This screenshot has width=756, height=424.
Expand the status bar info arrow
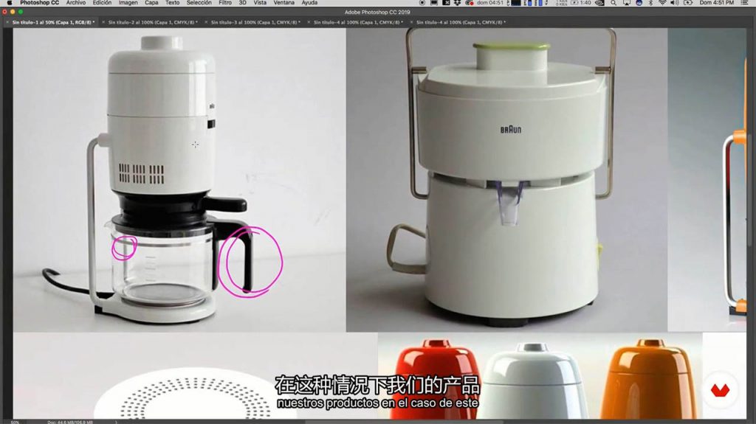[x=116, y=422]
